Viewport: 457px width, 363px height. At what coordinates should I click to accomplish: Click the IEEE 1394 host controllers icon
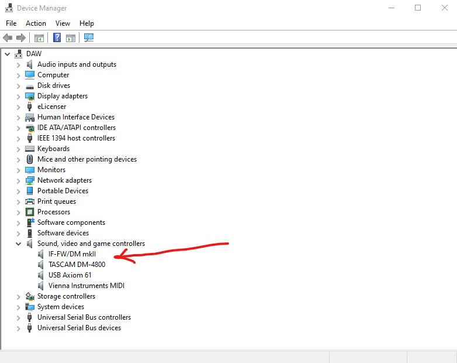pyautogui.click(x=29, y=138)
